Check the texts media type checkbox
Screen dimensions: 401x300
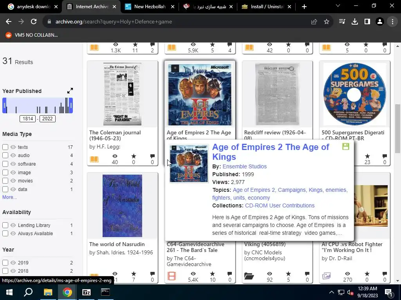point(5,147)
